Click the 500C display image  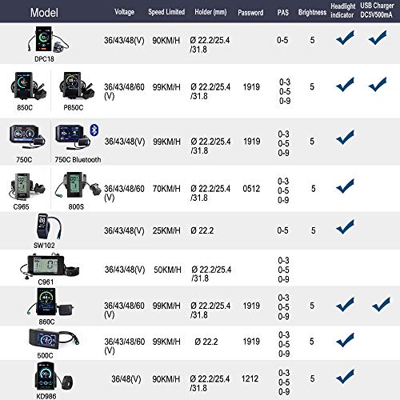click(x=54, y=338)
